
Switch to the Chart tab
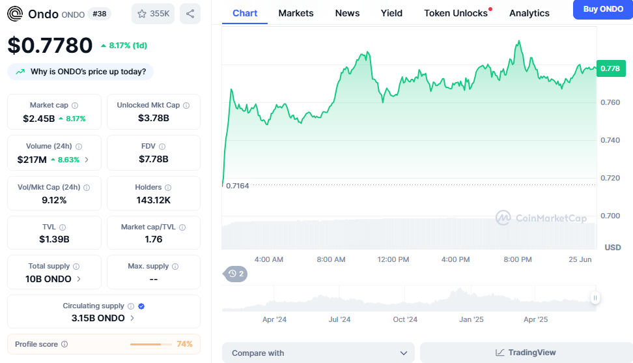[245, 13]
